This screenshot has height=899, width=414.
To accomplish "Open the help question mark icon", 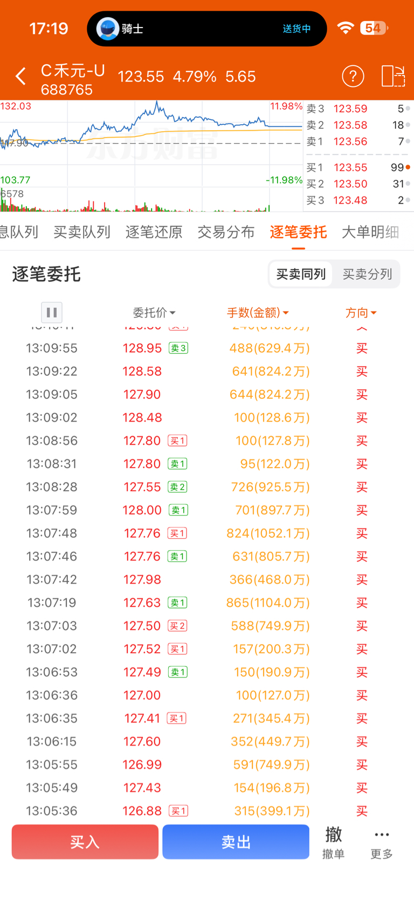I will point(353,77).
